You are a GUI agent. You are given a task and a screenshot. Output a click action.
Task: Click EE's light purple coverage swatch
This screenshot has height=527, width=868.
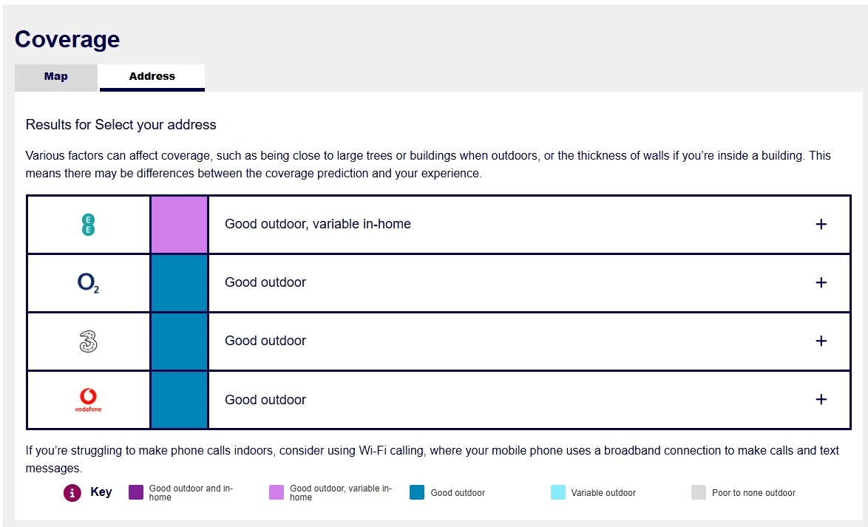179,225
